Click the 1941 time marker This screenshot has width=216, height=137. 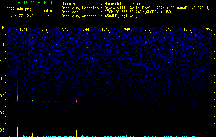[23, 29]
